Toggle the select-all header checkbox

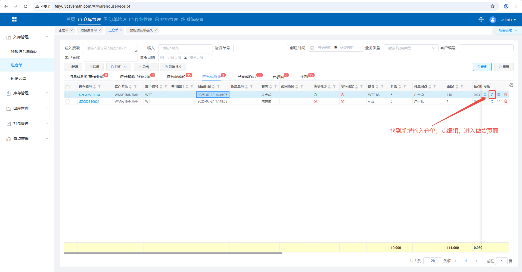[67, 87]
